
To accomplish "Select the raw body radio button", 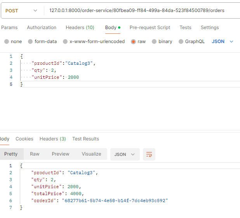I will 133,42.
